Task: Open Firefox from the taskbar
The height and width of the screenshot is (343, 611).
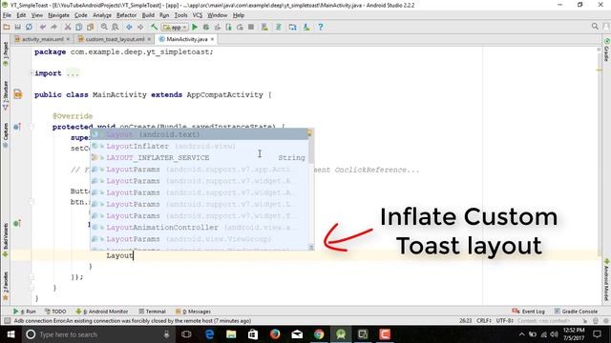Action: 275,334
